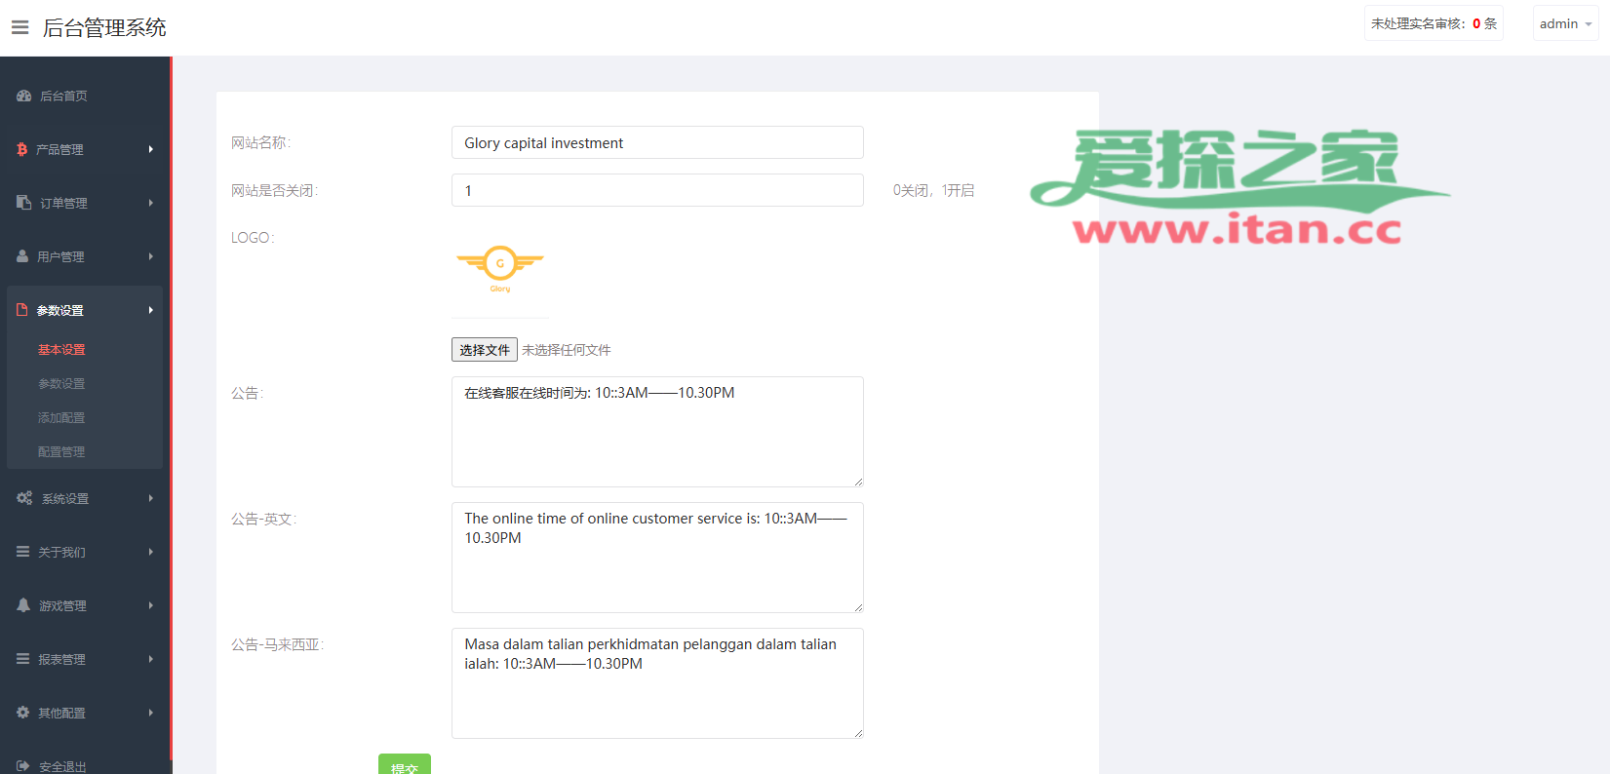Click the 网站名称 input field
Viewport: 1610px width, 774px height.
(657, 142)
